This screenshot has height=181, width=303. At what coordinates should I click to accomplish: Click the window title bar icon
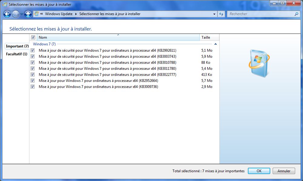(x=5, y=4)
